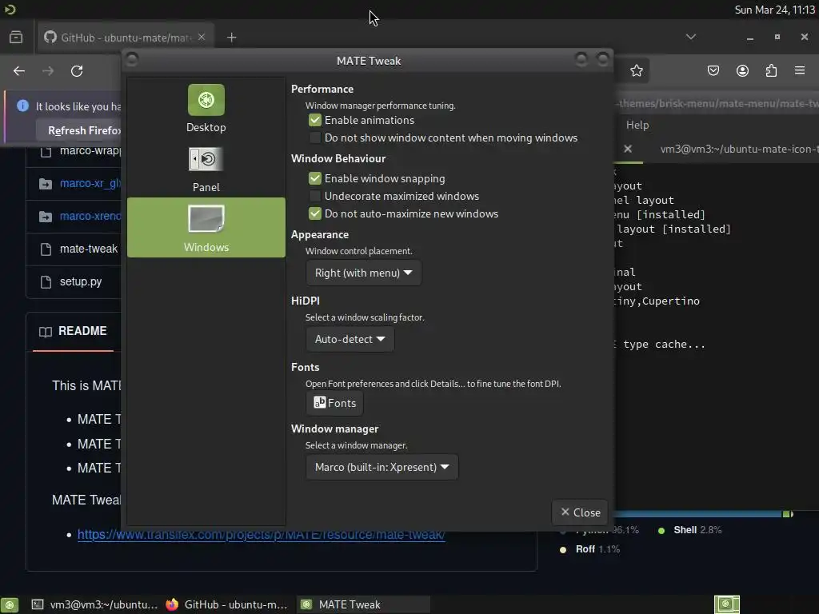
Task: Click the GitHub languages progress bar
Action: click(x=703, y=514)
